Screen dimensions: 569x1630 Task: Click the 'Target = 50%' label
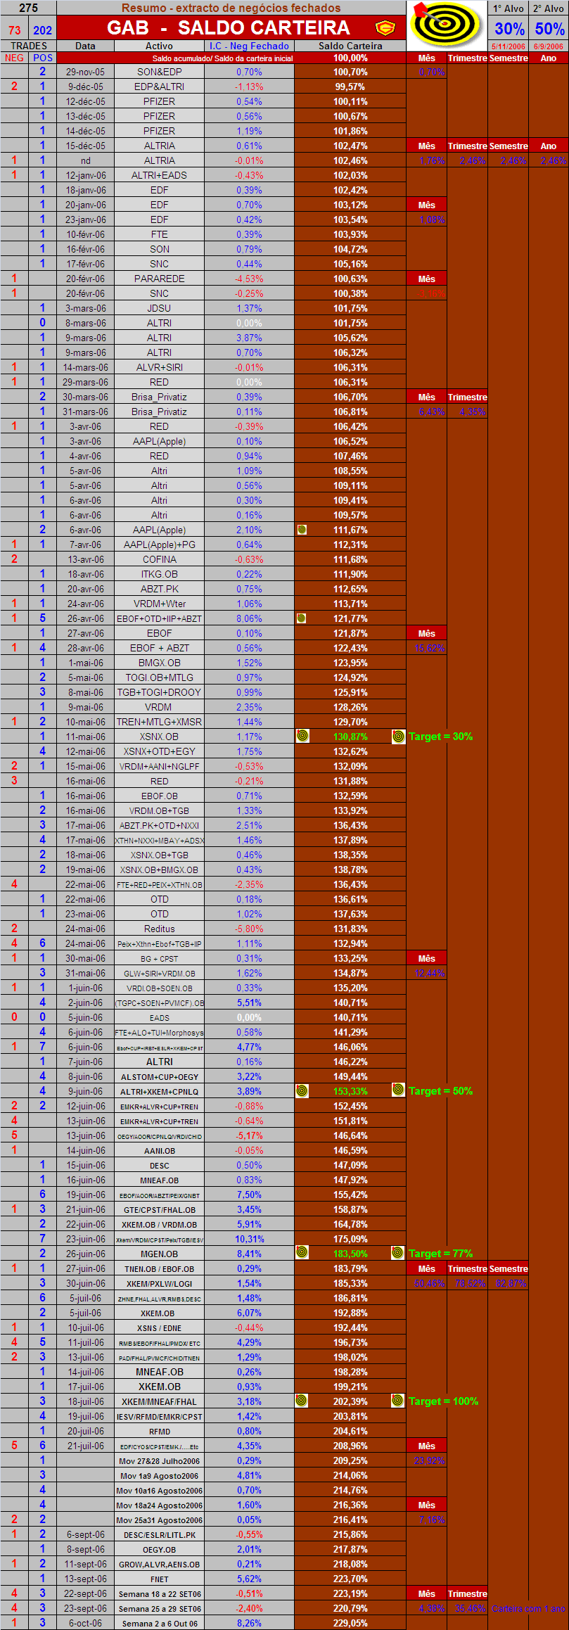coord(440,1091)
